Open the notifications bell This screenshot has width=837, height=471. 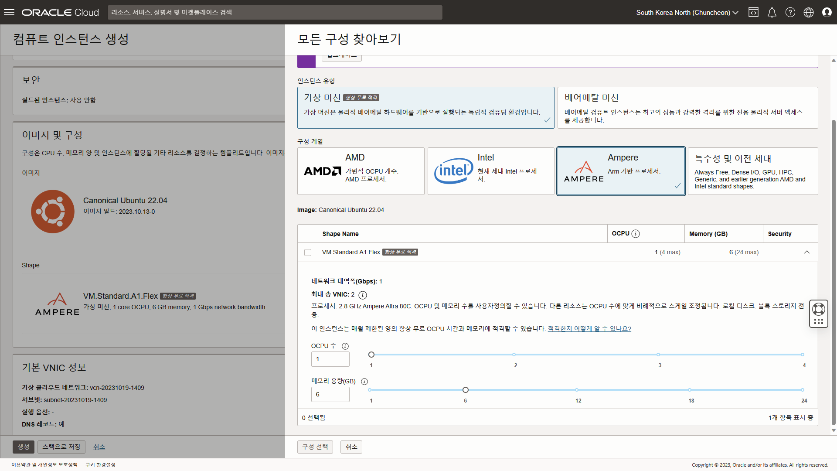tap(772, 12)
